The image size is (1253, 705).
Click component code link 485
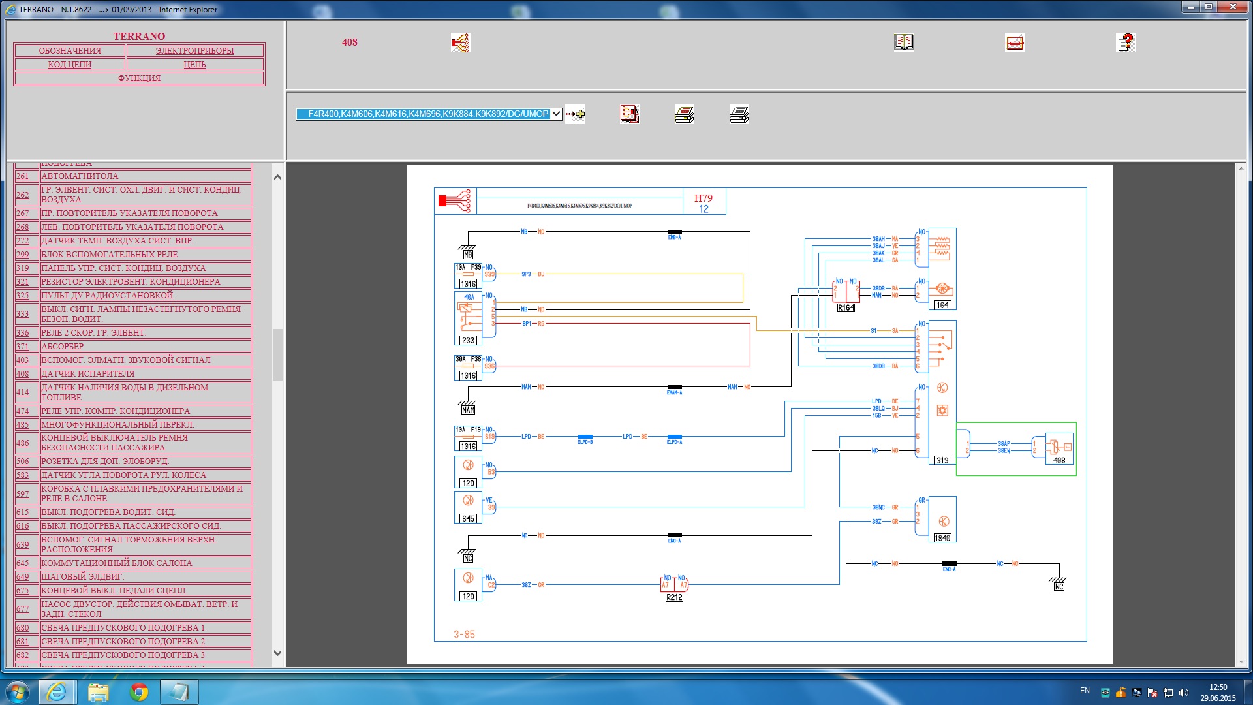(x=23, y=425)
